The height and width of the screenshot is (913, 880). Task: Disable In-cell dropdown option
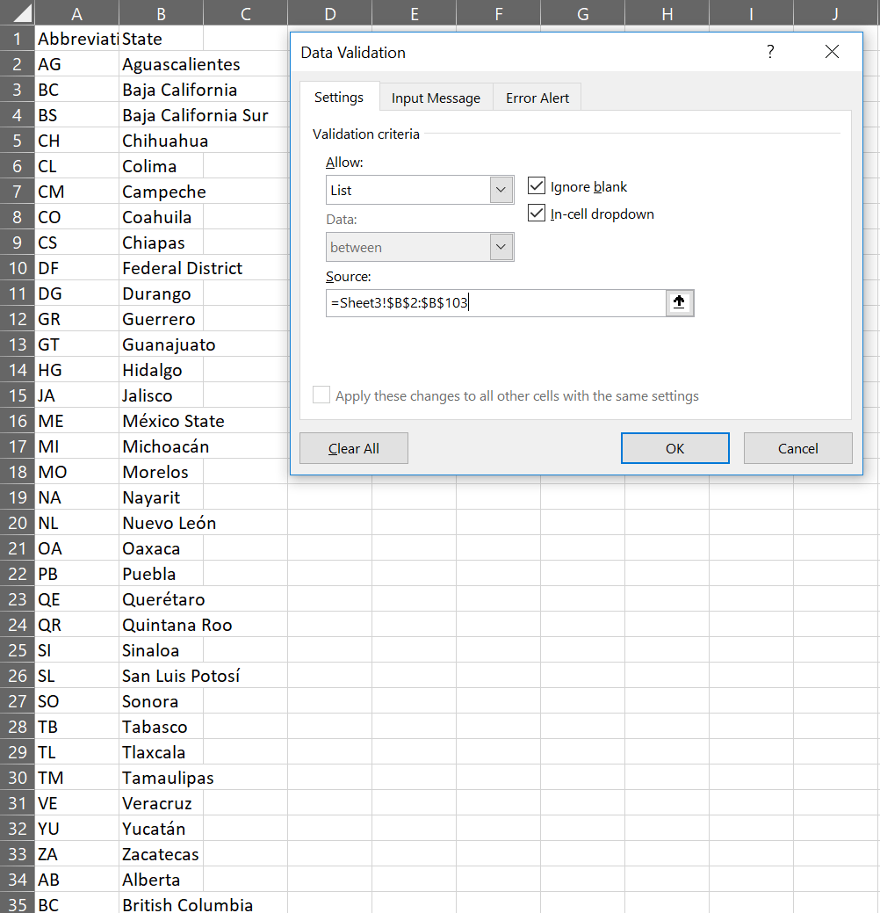537,213
